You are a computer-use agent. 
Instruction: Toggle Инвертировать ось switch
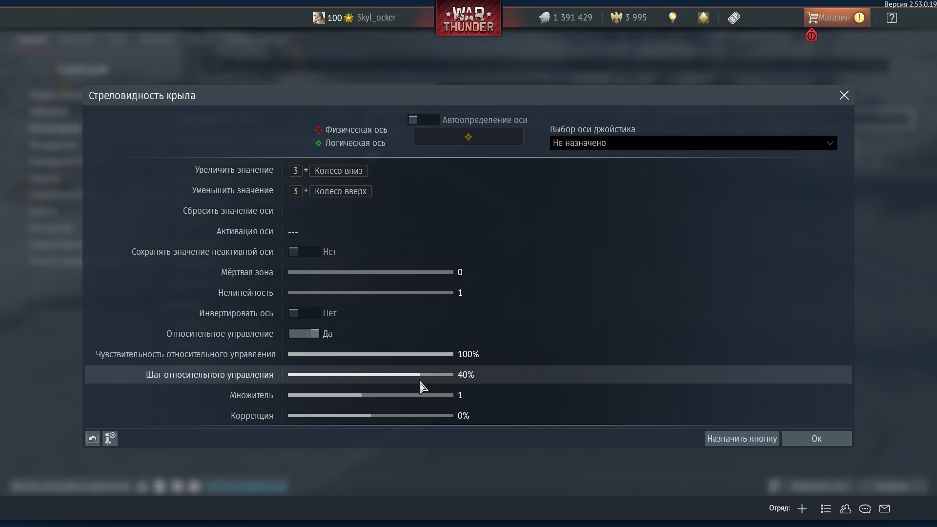304,313
